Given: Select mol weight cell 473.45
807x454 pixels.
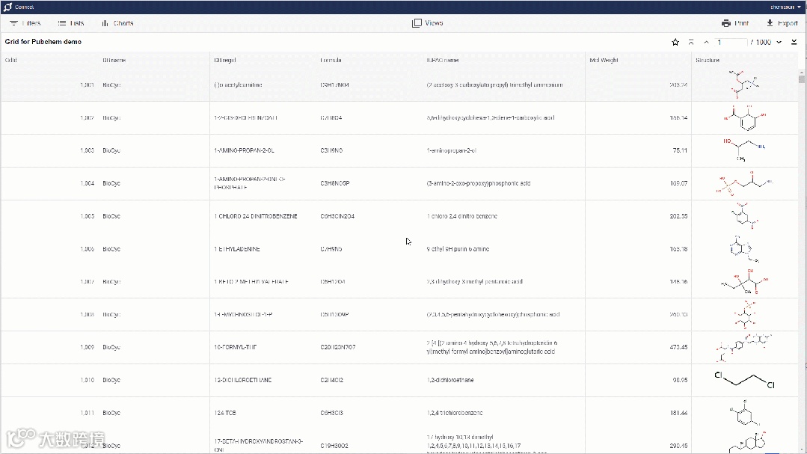Looking at the screenshot, I should pos(678,348).
